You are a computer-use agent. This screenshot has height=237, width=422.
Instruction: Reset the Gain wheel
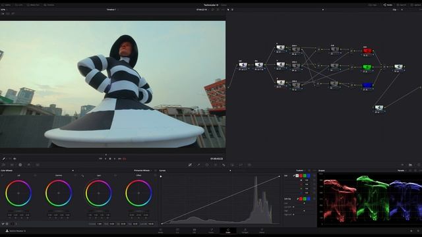tap(115, 176)
